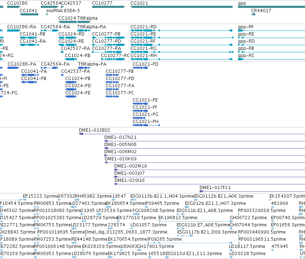
Task: Select the CG1024 gene label
Action: pyautogui.click(x=67, y=18)
